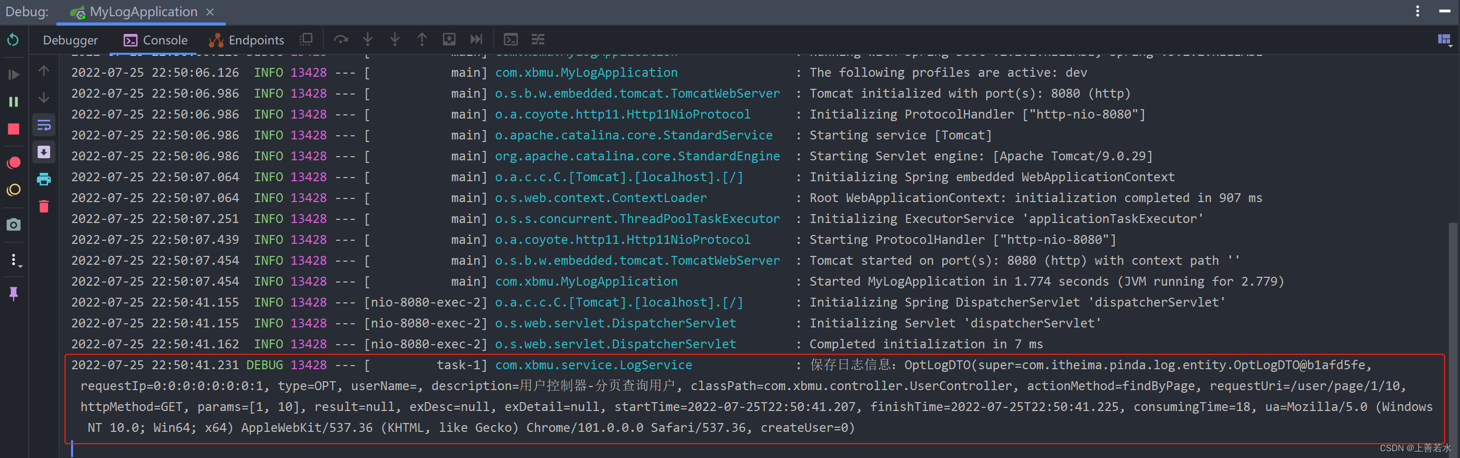Take a thread dump with camera icon
The width and height of the screenshot is (1460, 458).
[13, 225]
